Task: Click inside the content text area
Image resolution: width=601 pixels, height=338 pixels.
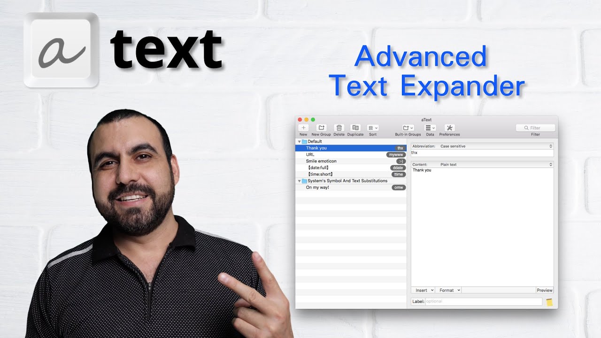Action: pos(482,227)
